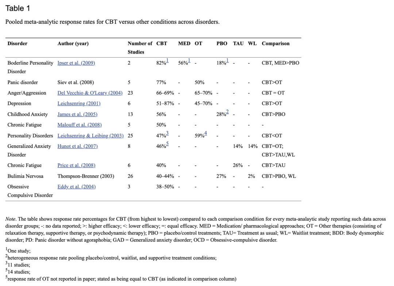
Task: Select the Number of Studies column header
Action: (140, 48)
